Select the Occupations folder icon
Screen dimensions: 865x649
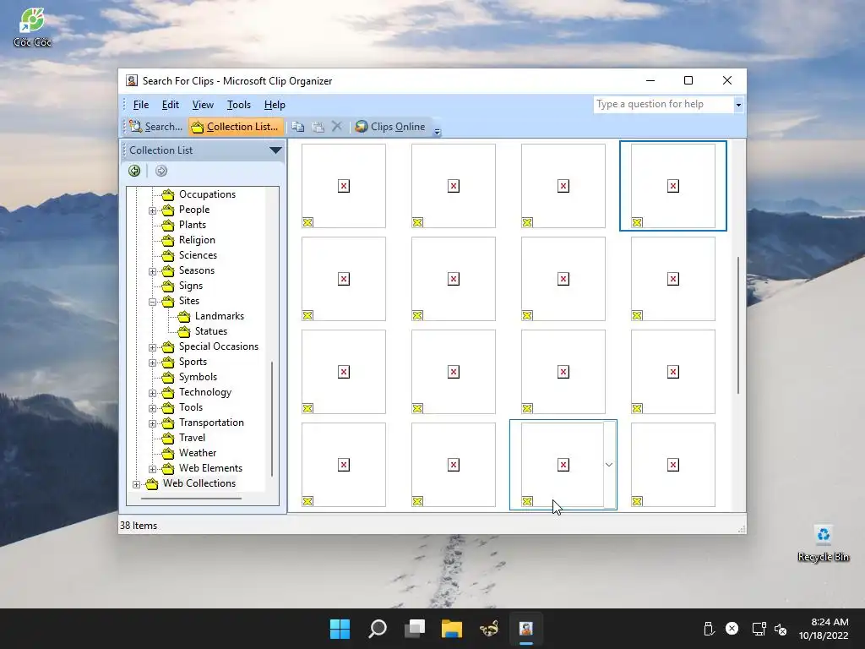[x=168, y=194]
